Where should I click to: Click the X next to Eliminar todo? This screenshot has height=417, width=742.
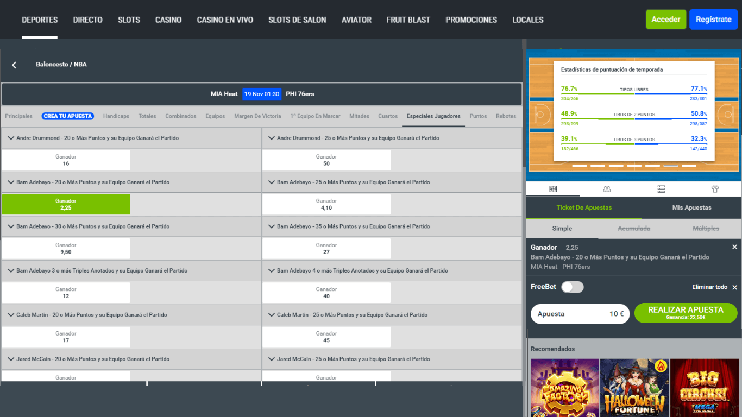734,287
